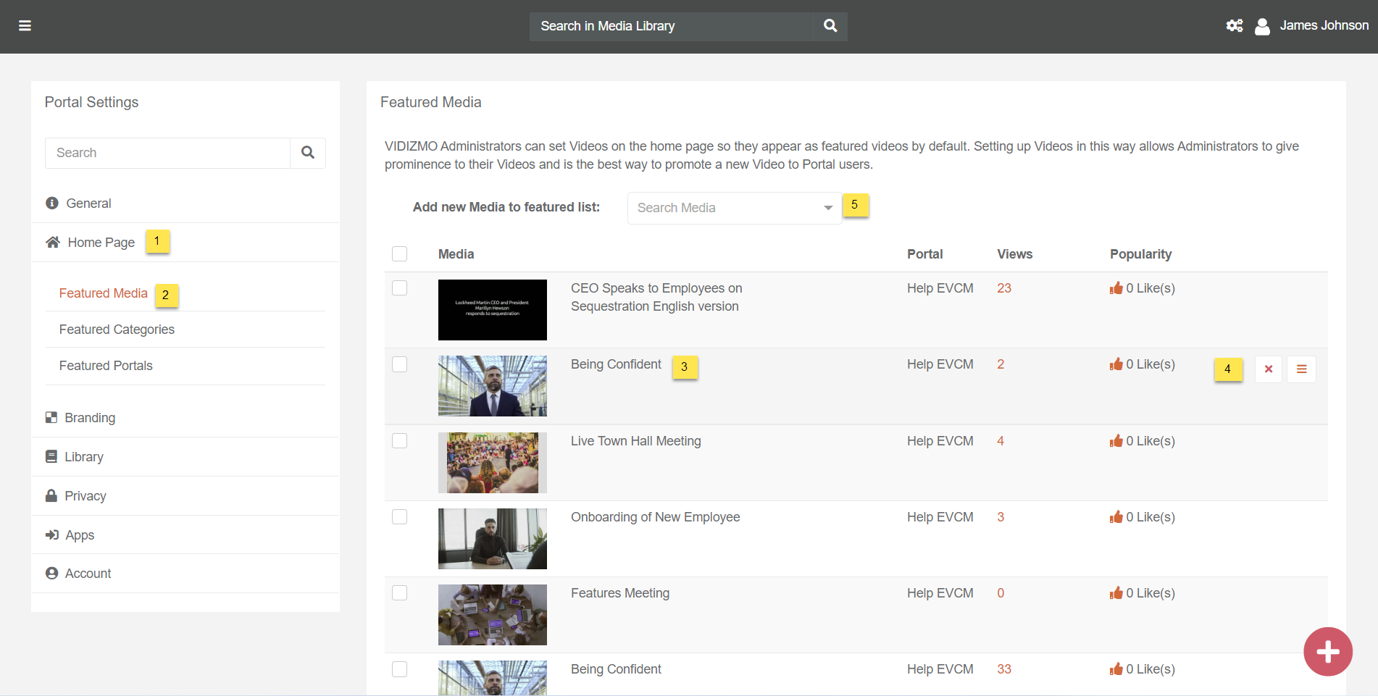The height and width of the screenshot is (696, 1378).
Task: Open the Privacy settings section
Action: (85, 496)
